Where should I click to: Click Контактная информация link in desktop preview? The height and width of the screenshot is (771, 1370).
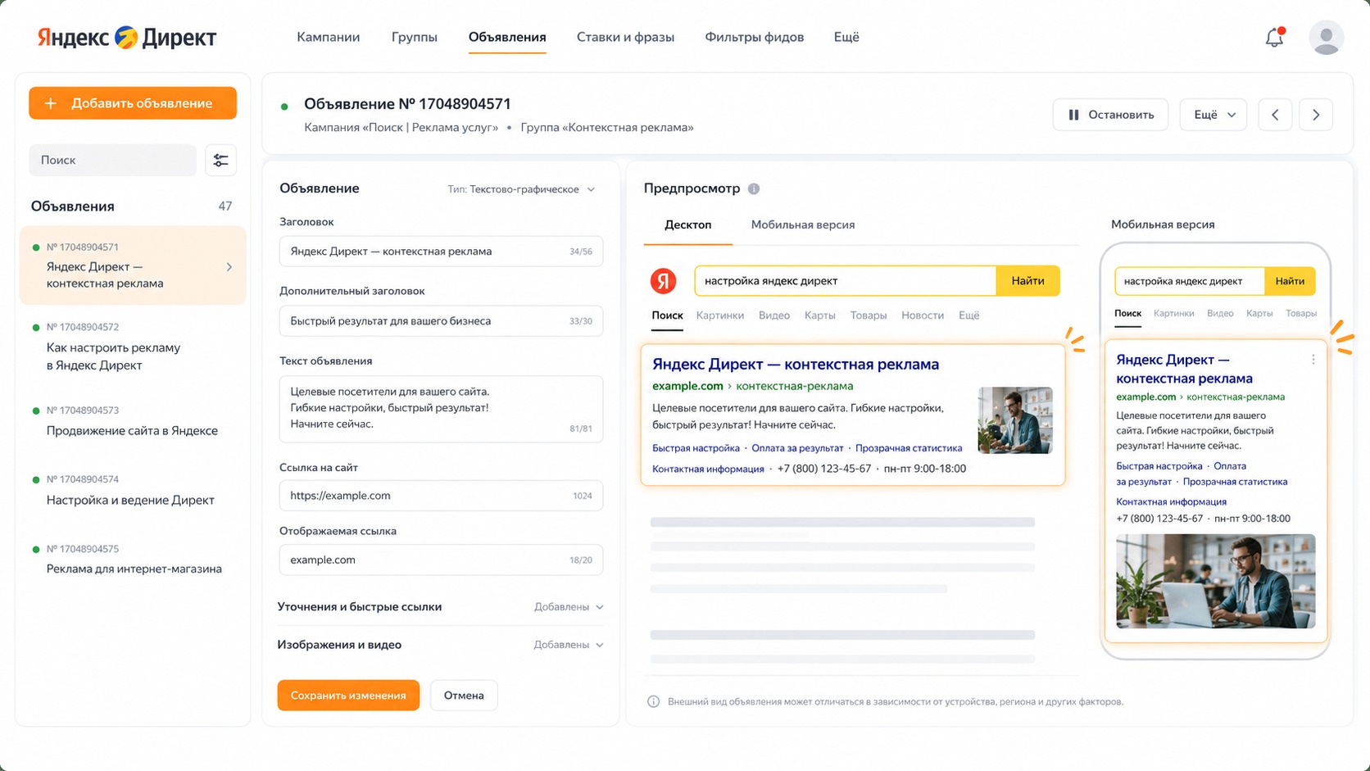(x=708, y=469)
